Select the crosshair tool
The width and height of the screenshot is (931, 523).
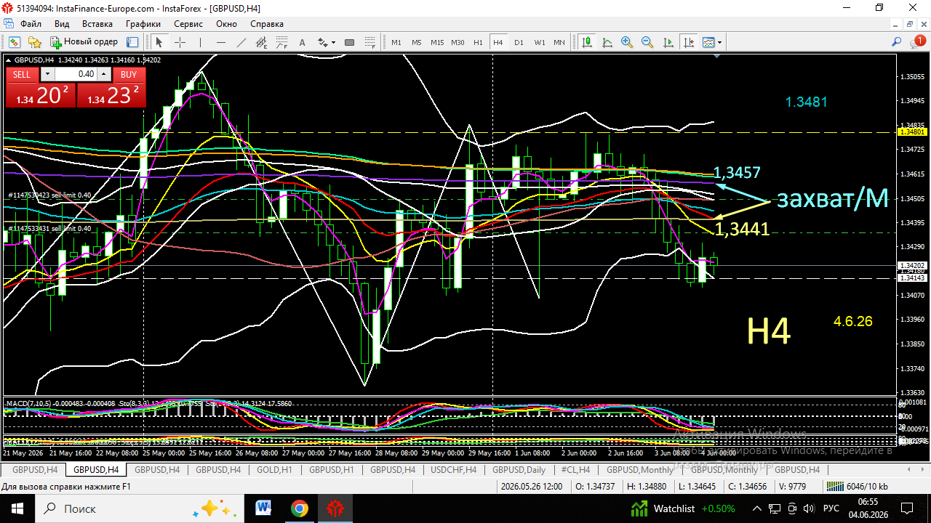click(180, 42)
